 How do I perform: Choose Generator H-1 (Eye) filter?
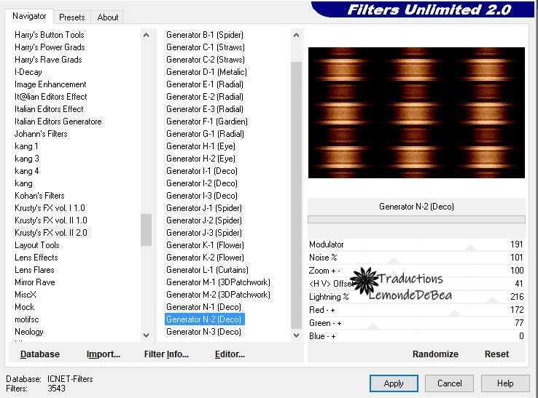pos(200,146)
